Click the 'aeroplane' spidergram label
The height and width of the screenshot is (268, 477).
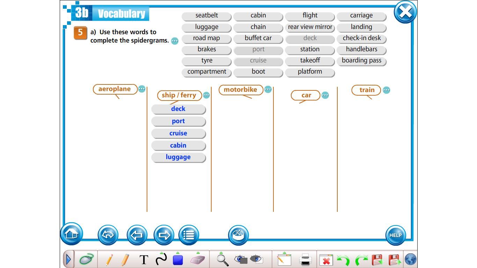115,89
